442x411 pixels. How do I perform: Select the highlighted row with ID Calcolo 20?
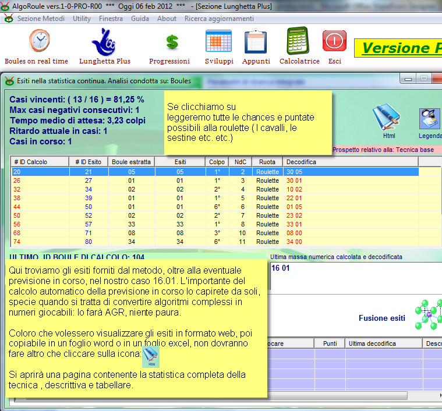point(215,172)
